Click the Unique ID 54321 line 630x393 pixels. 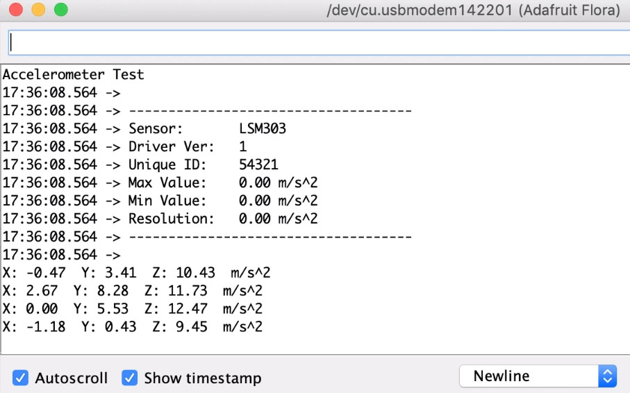[x=140, y=165]
